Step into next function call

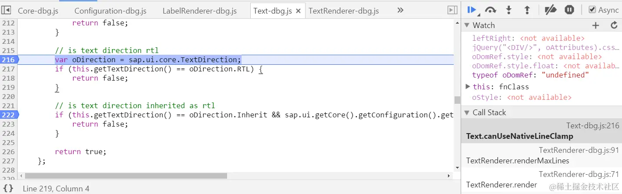[x=509, y=10]
